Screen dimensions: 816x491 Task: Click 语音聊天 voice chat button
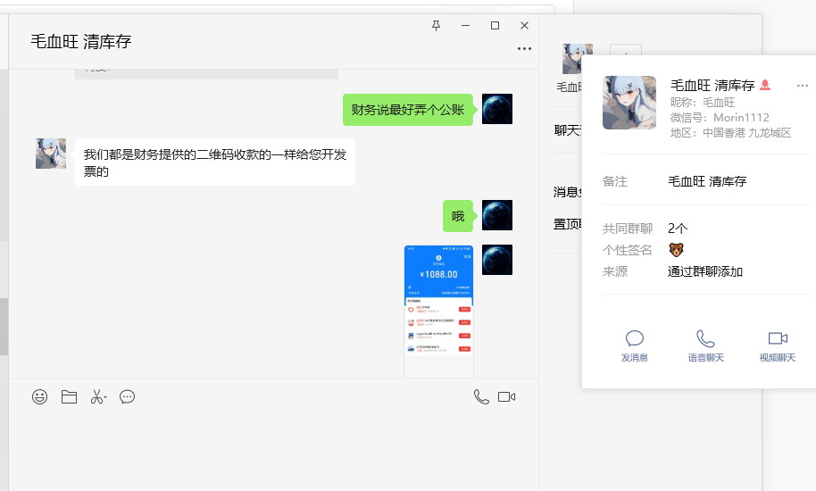[705, 345]
